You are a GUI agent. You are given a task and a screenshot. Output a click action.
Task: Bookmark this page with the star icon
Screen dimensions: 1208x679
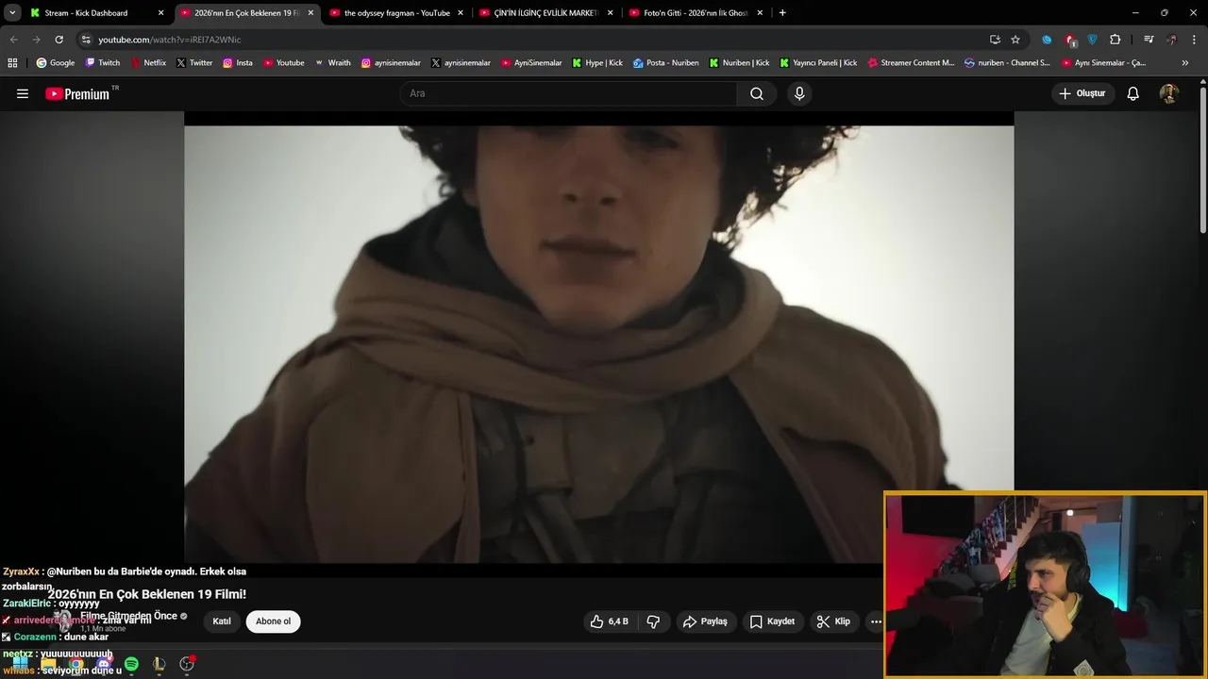[x=1015, y=40]
